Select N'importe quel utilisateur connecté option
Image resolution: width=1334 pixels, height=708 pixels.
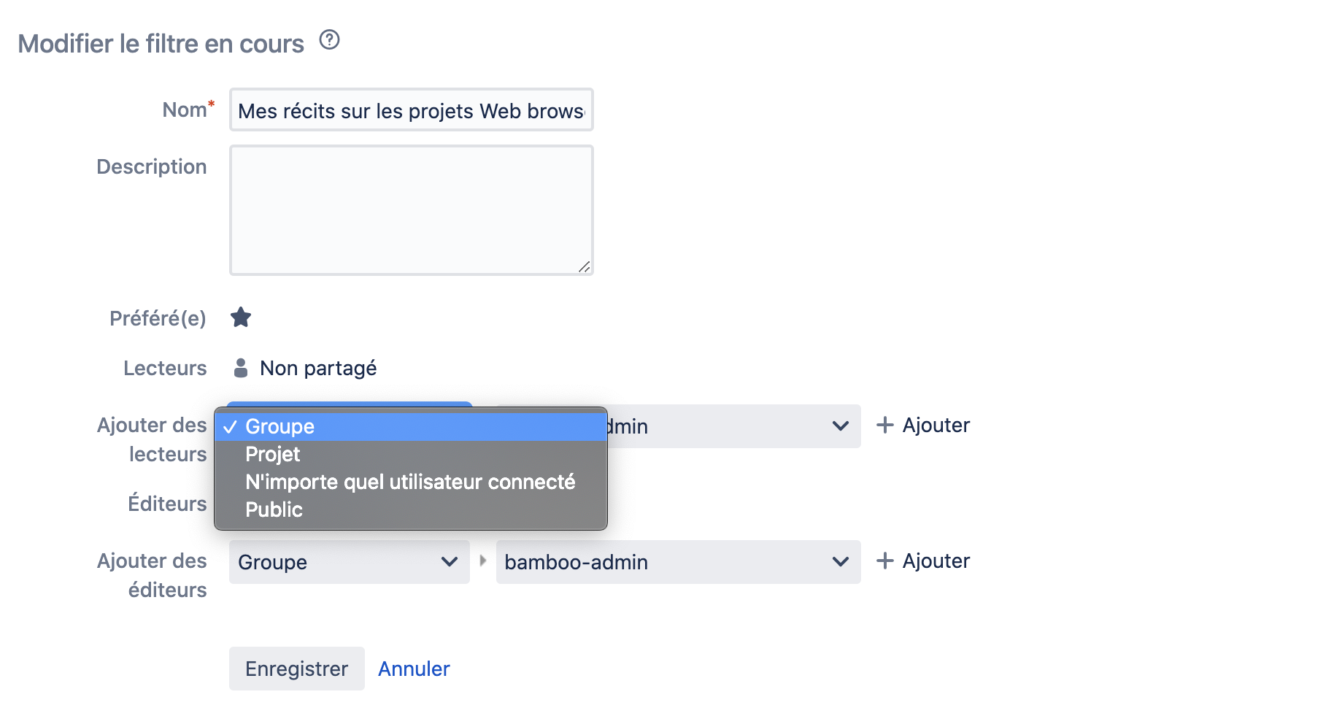click(x=410, y=482)
